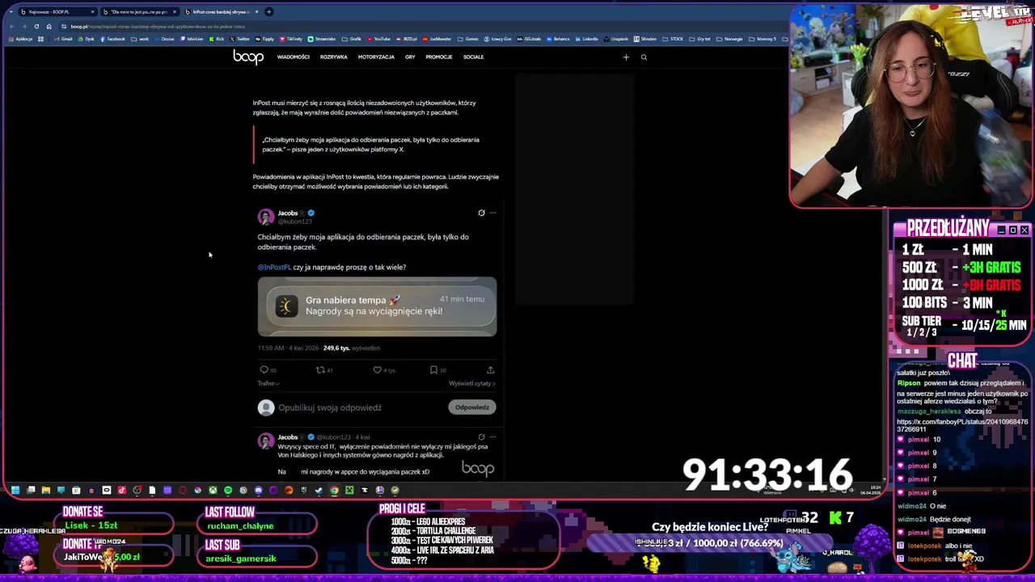Image resolution: width=1035 pixels, height=582 pixels.
Task: Open File Explorer in taskbar
Action: click(x=46, y=490)
